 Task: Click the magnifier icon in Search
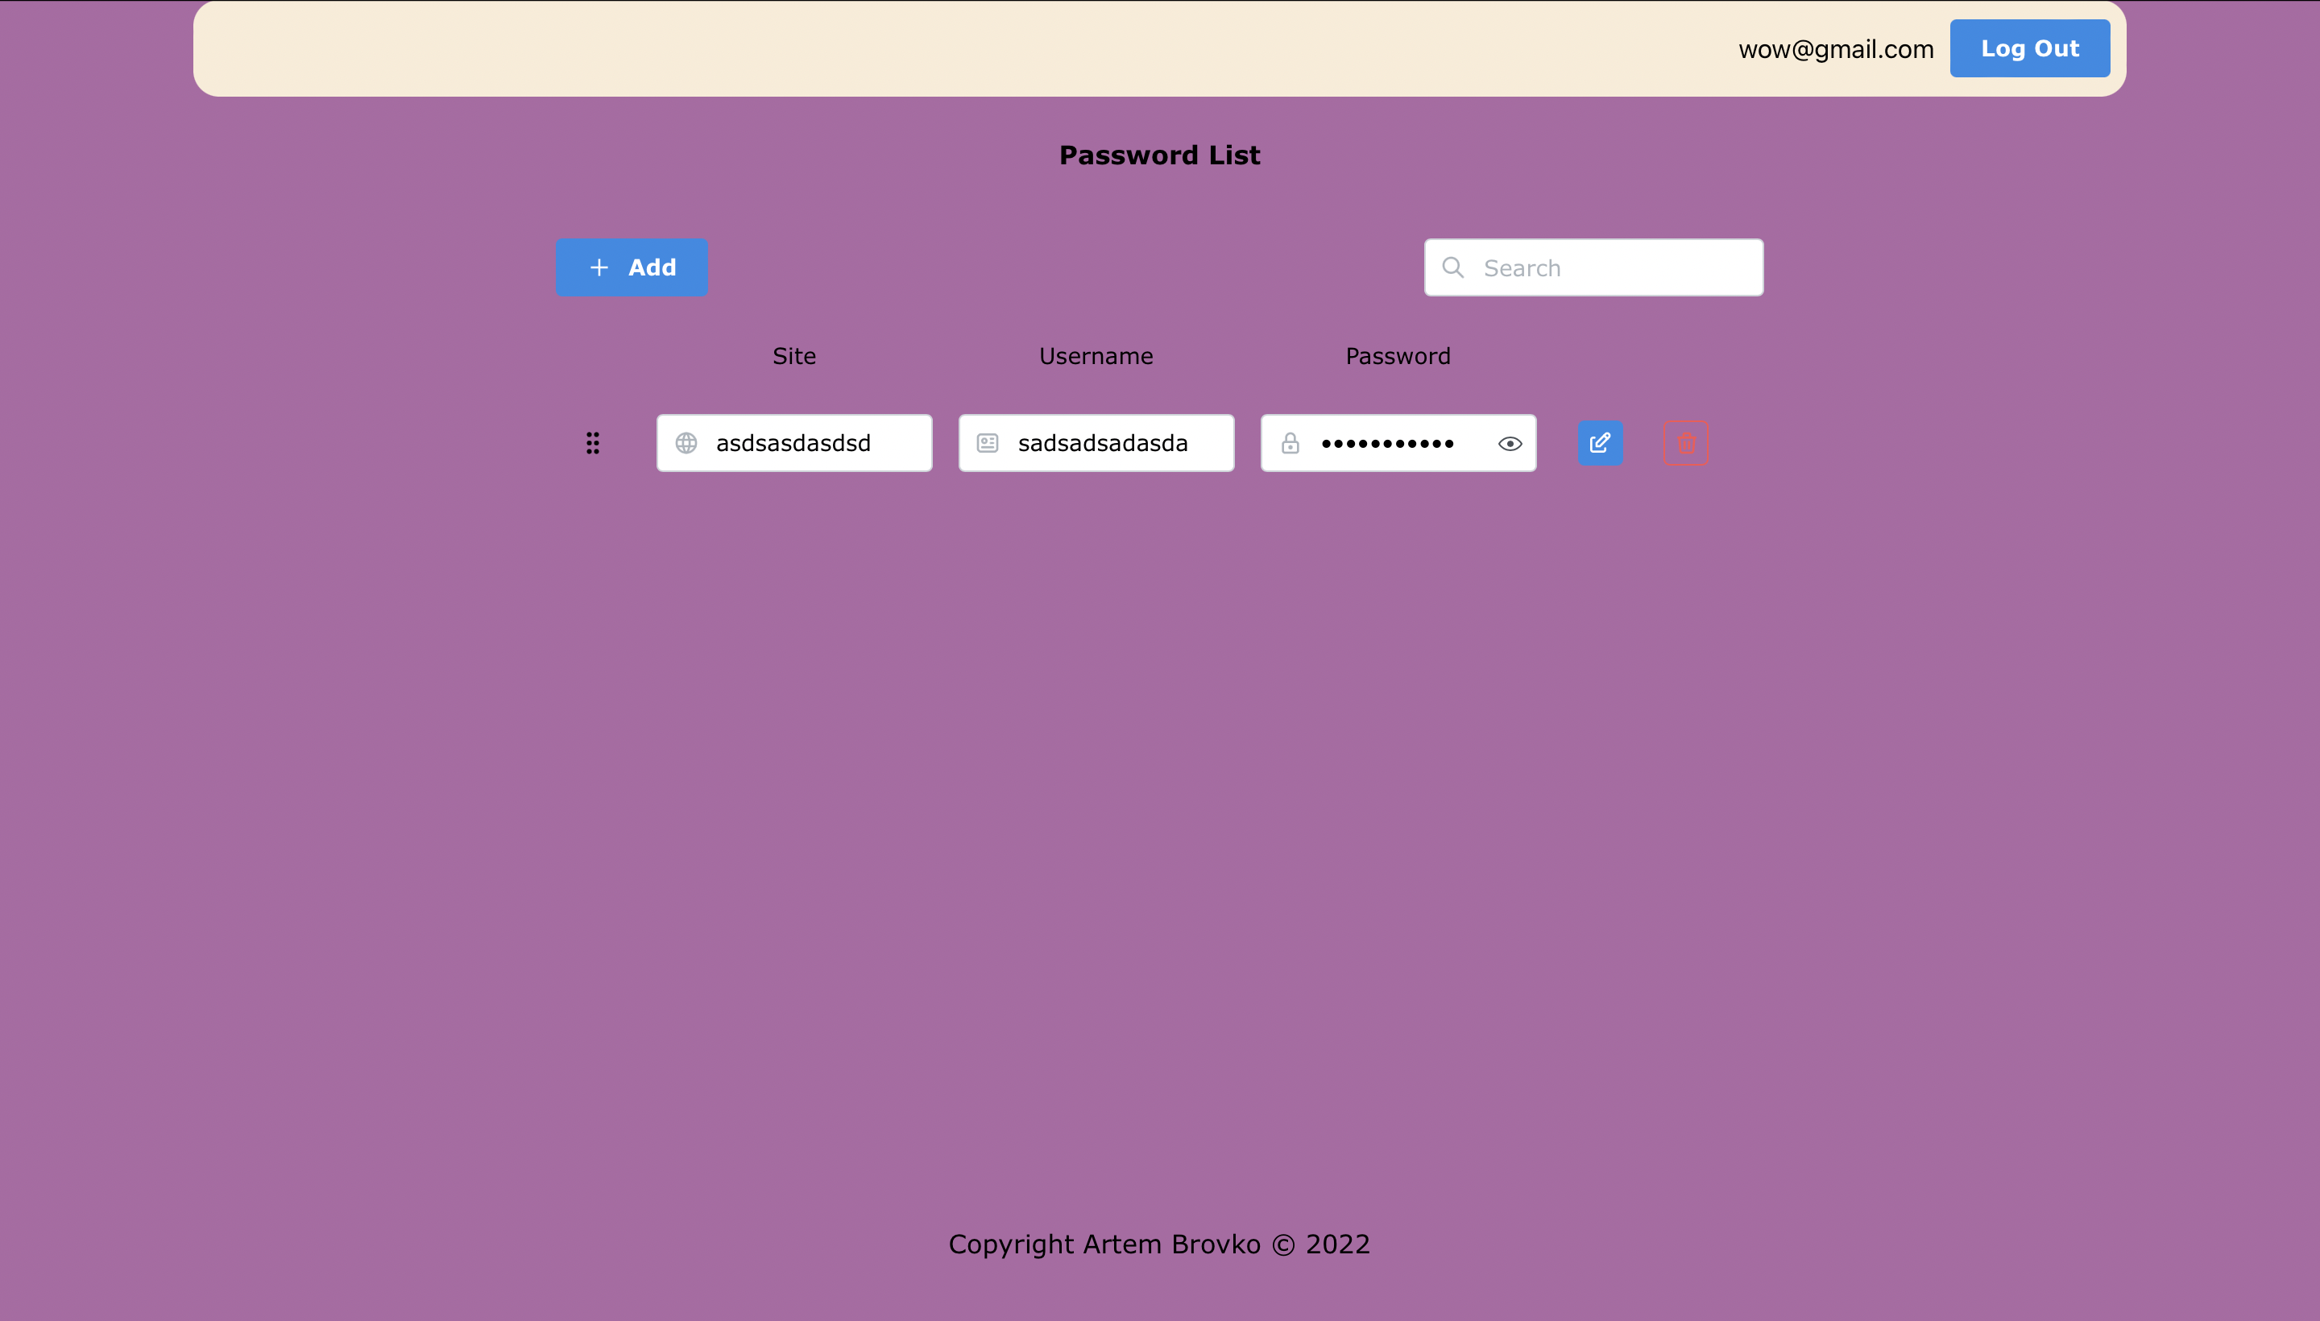click(1452, 267)
